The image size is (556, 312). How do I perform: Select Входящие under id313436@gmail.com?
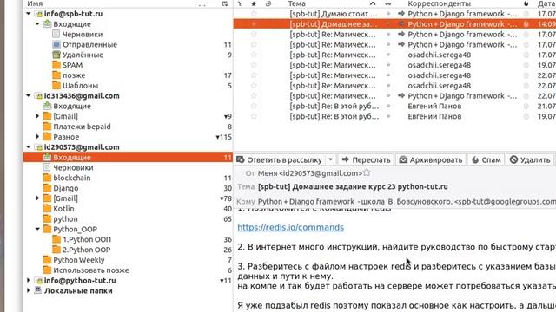click(x=72, y=106)
